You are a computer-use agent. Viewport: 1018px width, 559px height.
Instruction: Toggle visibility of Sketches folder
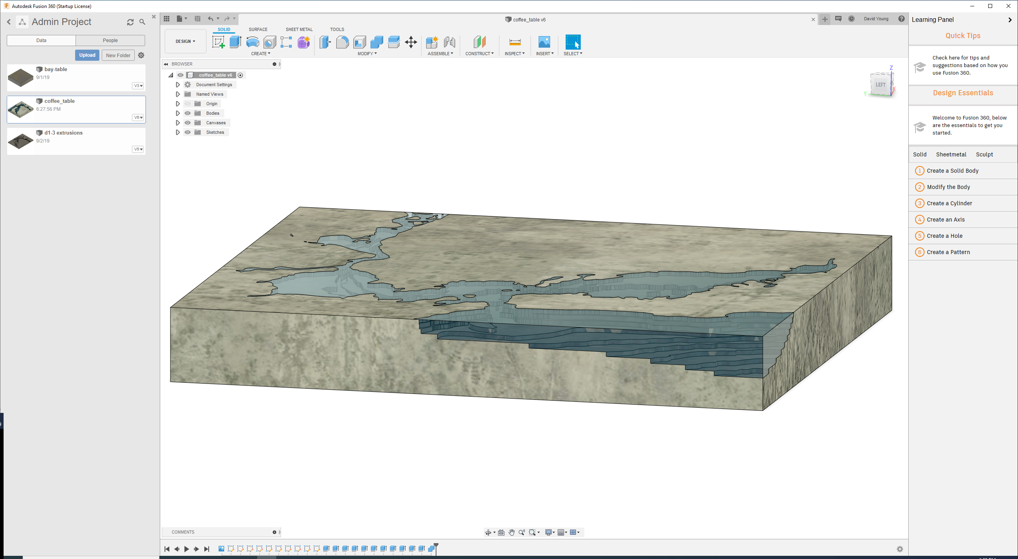[187, 132]
